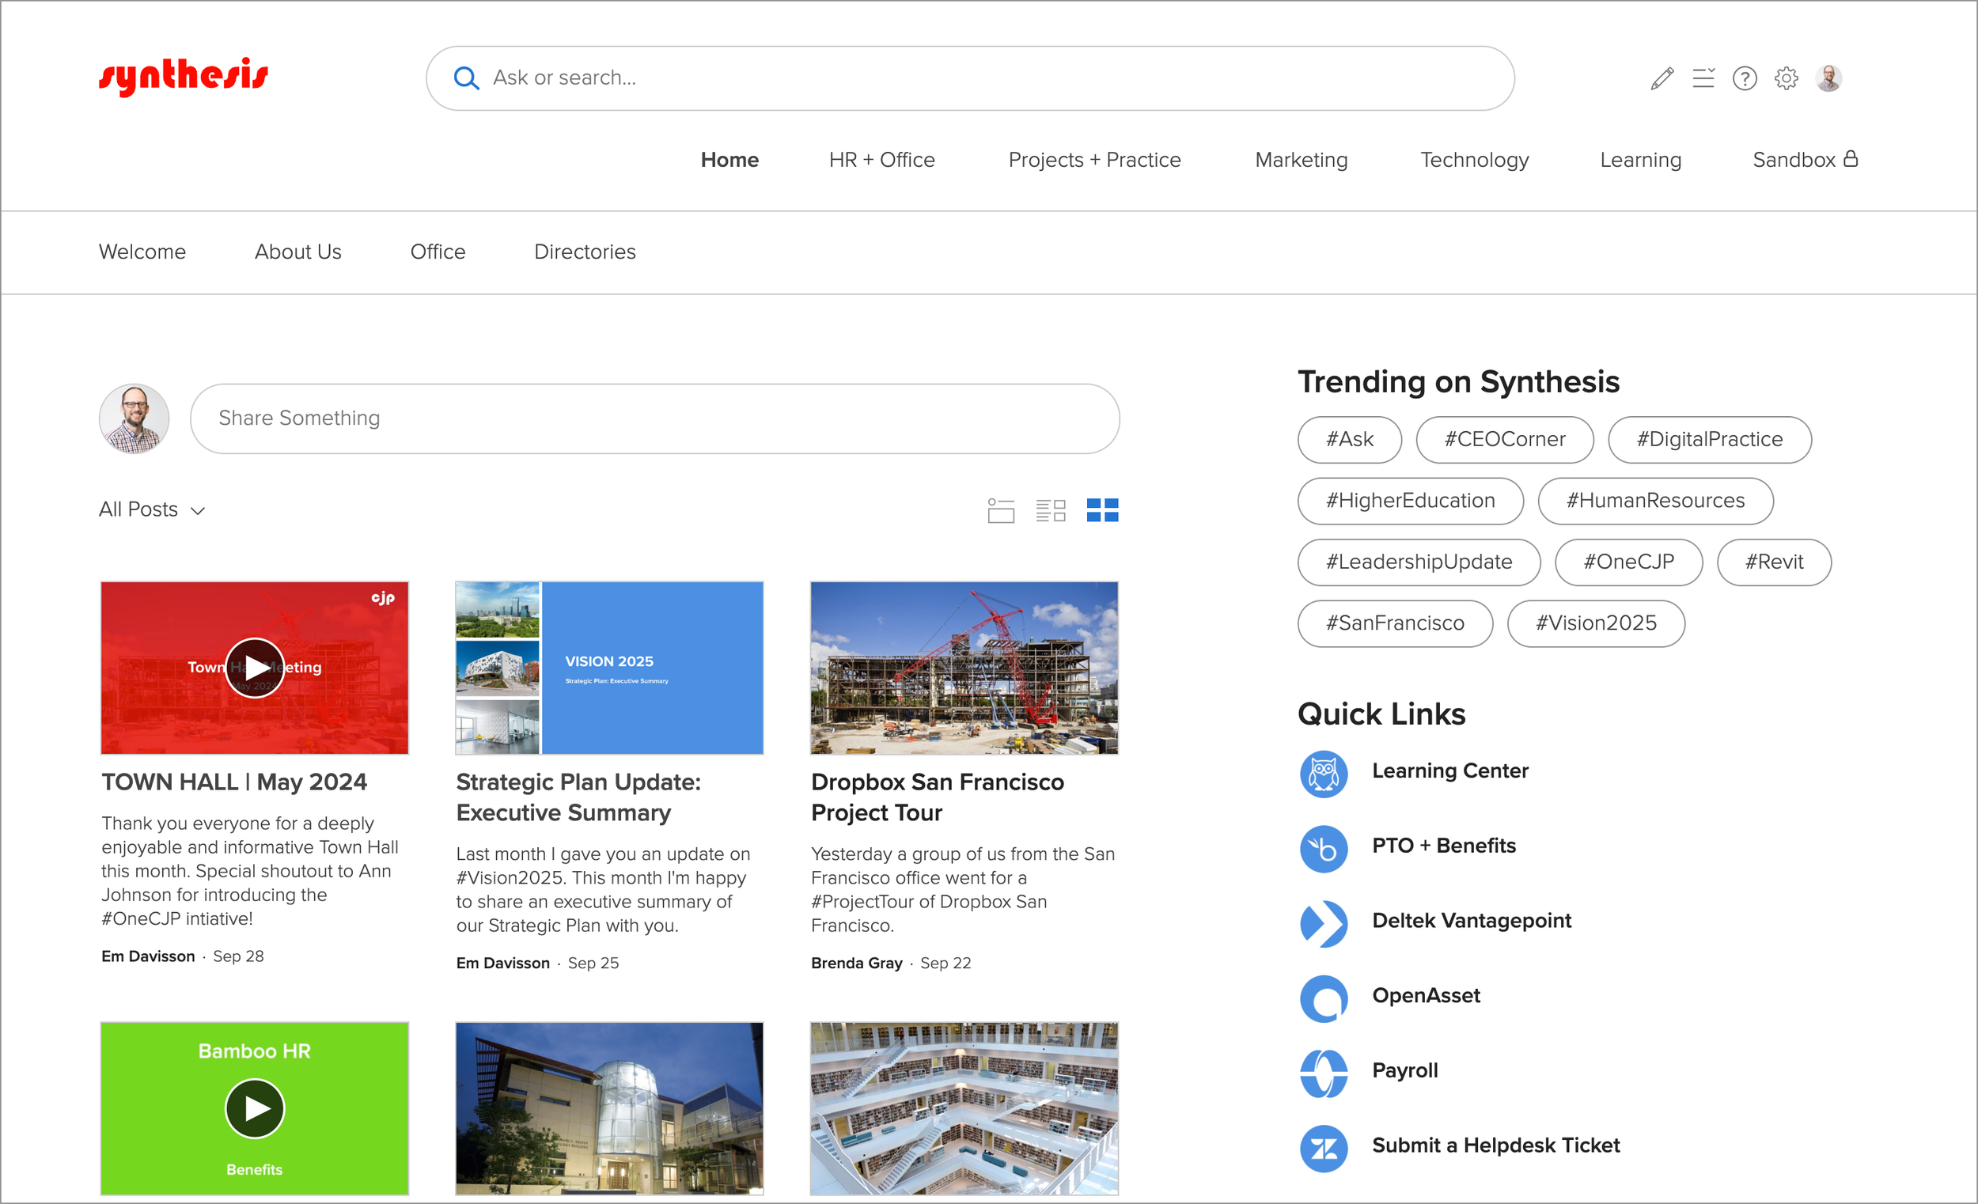Open the Technology navigation tab
The width and height of the screenshot is (1978, 1204).
[1474, 160]
